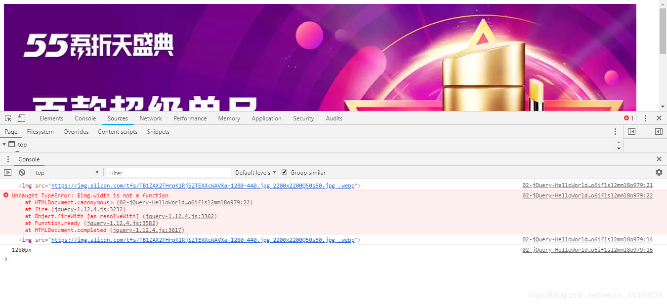
Task: Select the Filesystem sub-tab
Action: (x=41, y=132)
